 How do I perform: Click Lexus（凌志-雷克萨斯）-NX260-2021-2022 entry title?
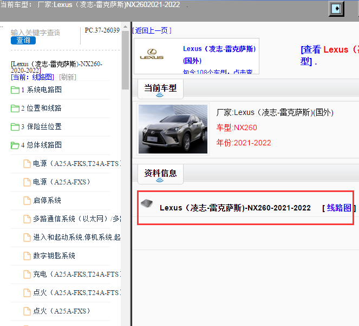[x=235, y=208]
